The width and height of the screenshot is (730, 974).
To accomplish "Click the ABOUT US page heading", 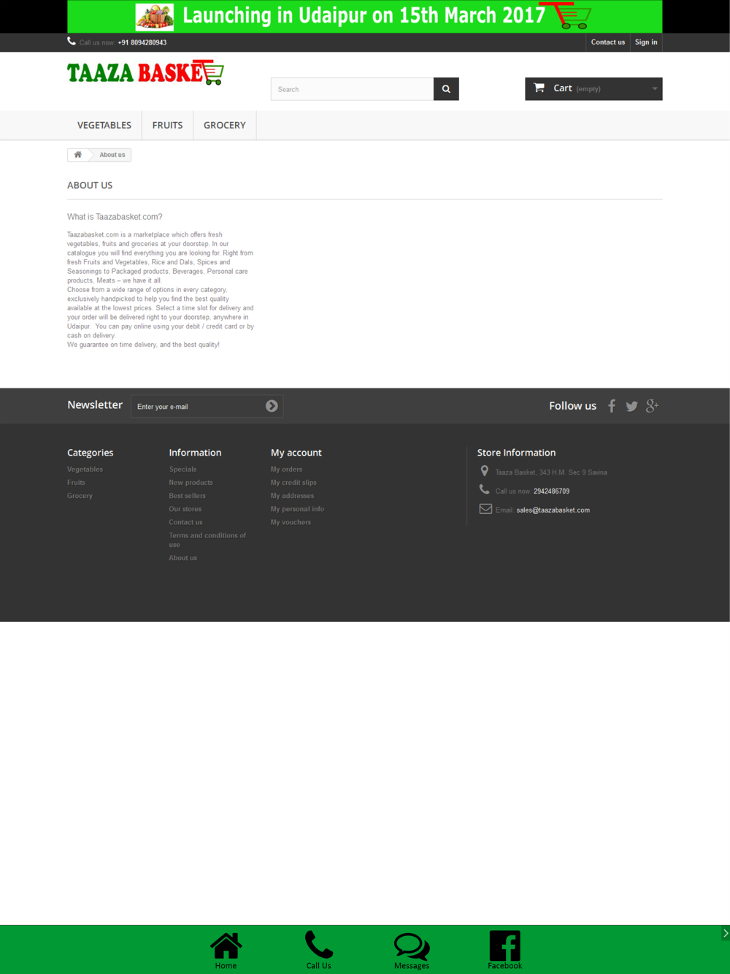I will 90,185.
